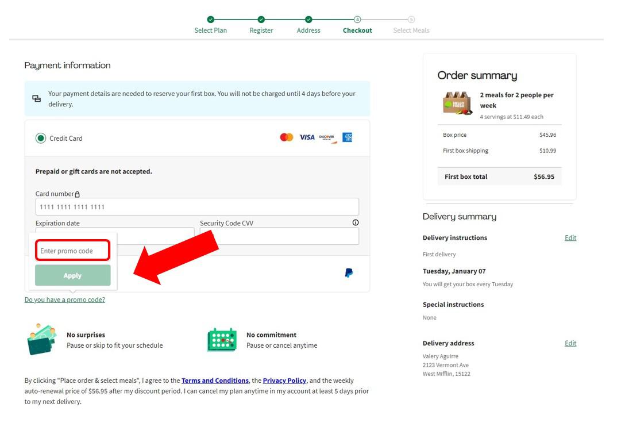This screenshot has height=438, width=625.
Task: Edit the delivery address
Action: tap(570, 344)
